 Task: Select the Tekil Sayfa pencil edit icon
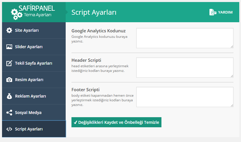[9, 63]
